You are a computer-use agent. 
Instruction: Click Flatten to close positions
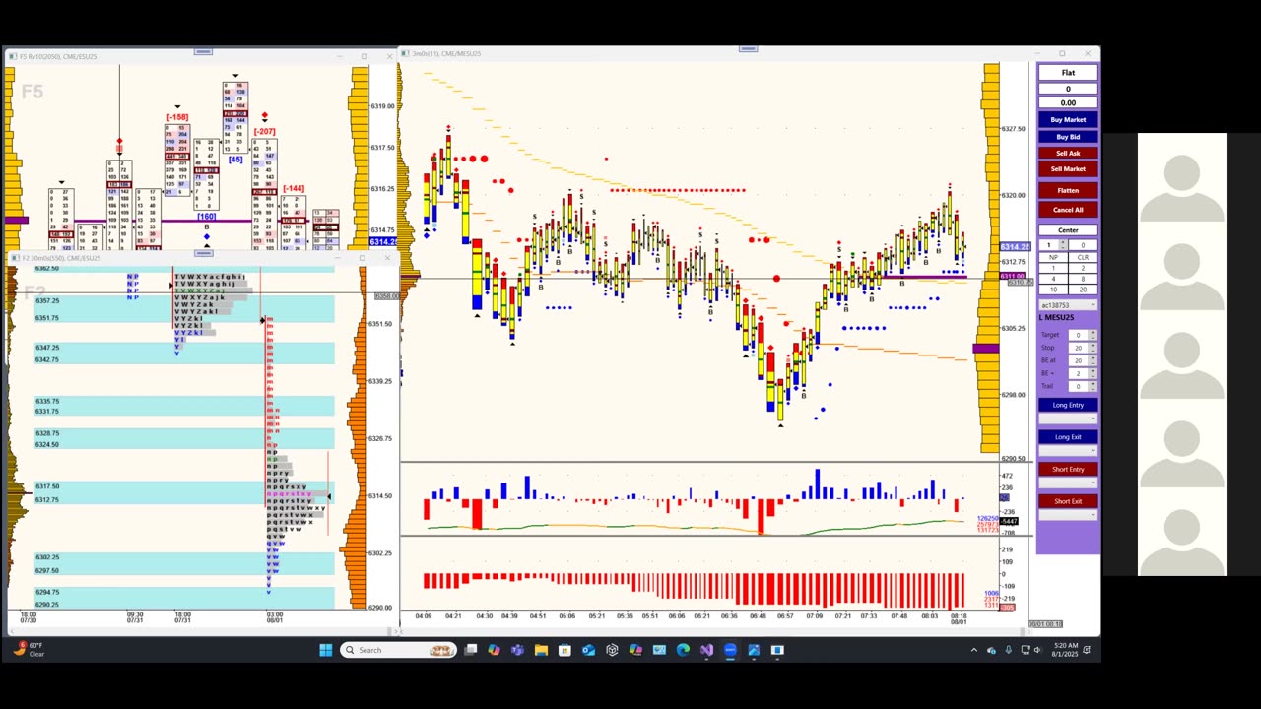(x=1068, y=190)
